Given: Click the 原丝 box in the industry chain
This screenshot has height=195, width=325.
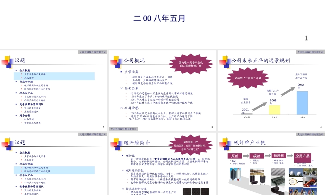Looking at the screenshot, I should click(x=235, y=156).
